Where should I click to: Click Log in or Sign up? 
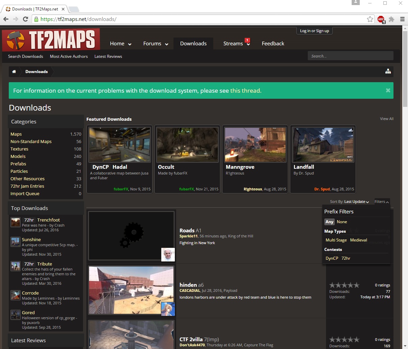(x=315, y=31)
